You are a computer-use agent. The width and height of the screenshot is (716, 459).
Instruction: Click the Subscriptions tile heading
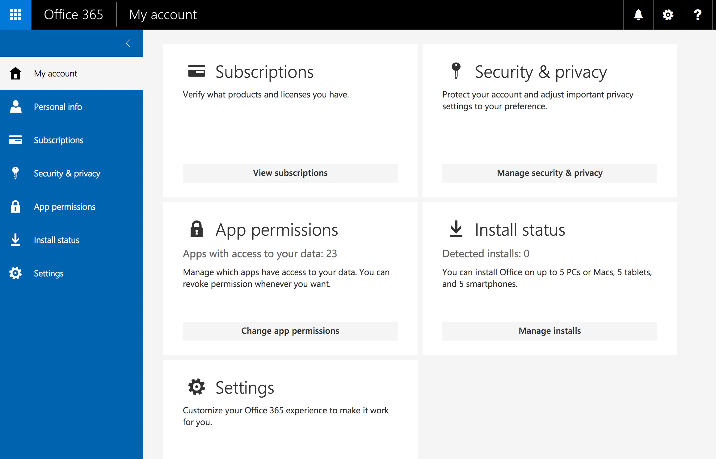(264, 72)
